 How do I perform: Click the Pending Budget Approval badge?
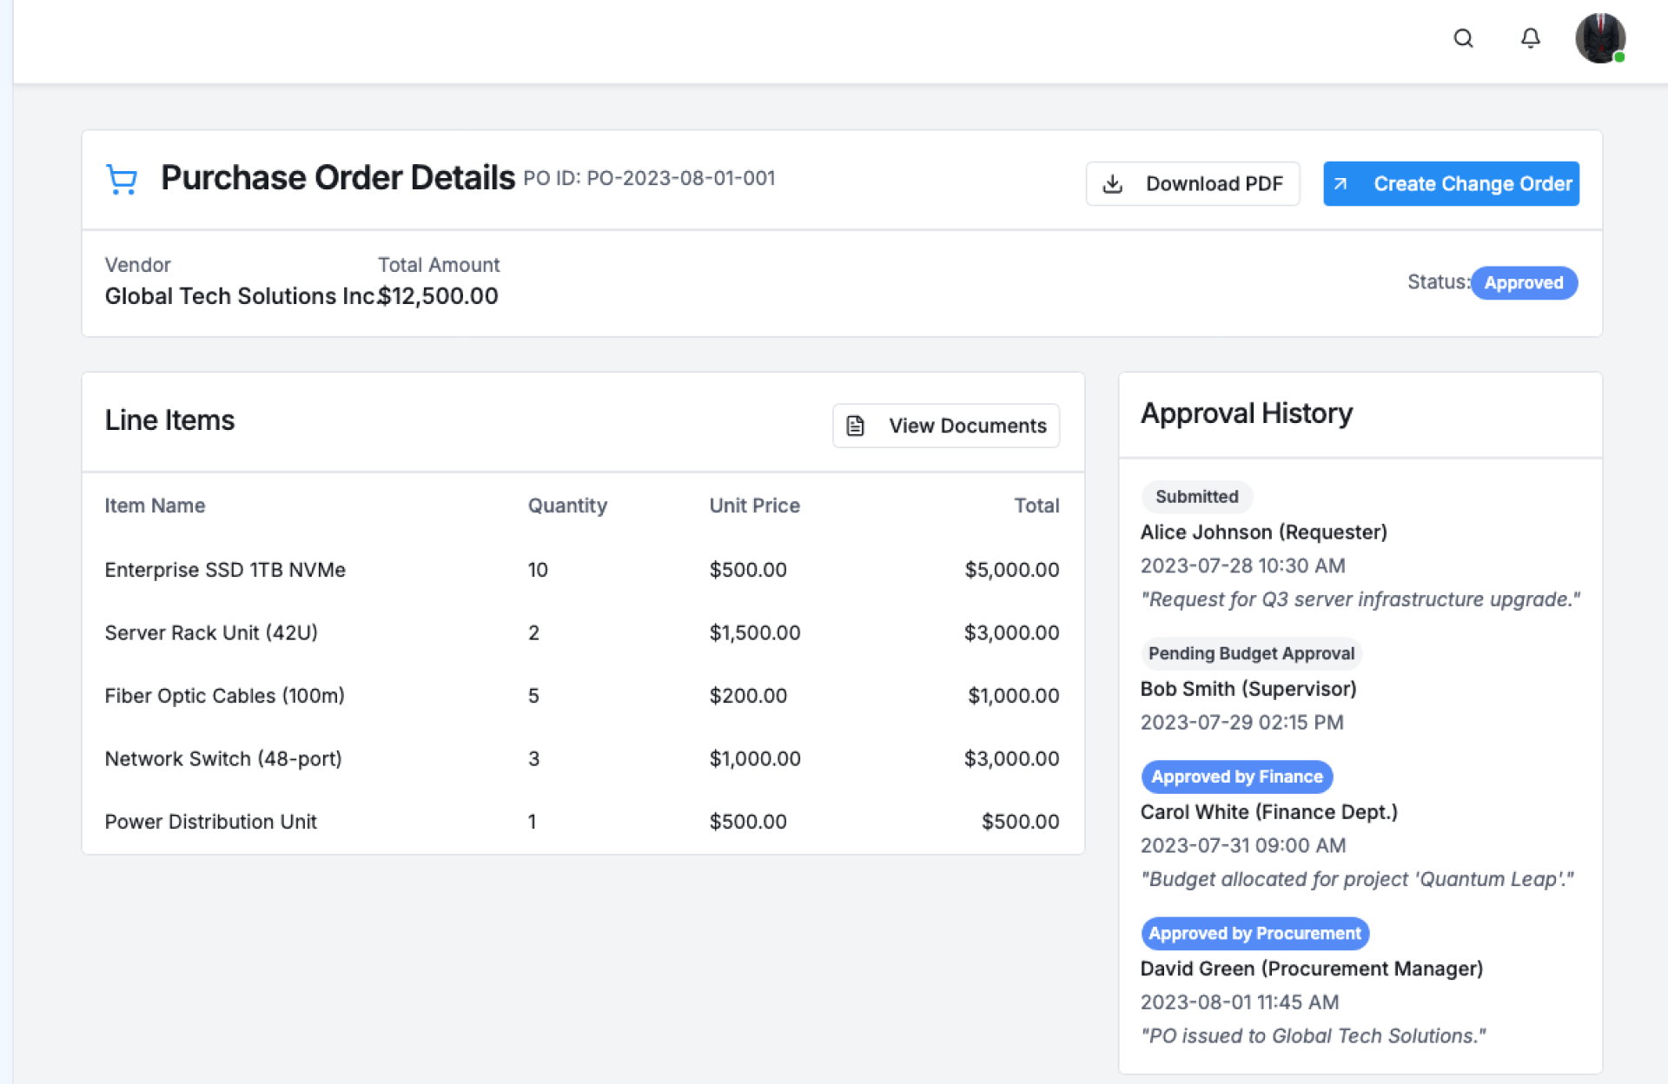pyautogui.click(x=1251, y=653)
